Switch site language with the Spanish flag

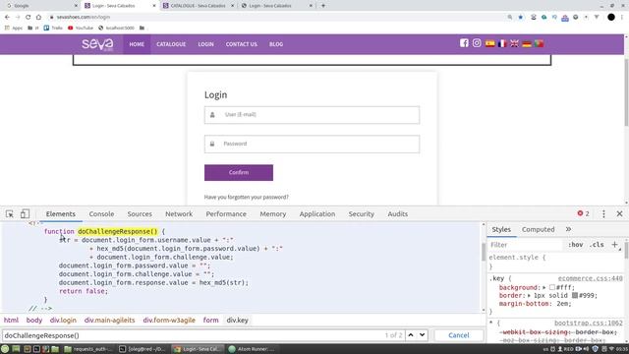tap(489, 43)
